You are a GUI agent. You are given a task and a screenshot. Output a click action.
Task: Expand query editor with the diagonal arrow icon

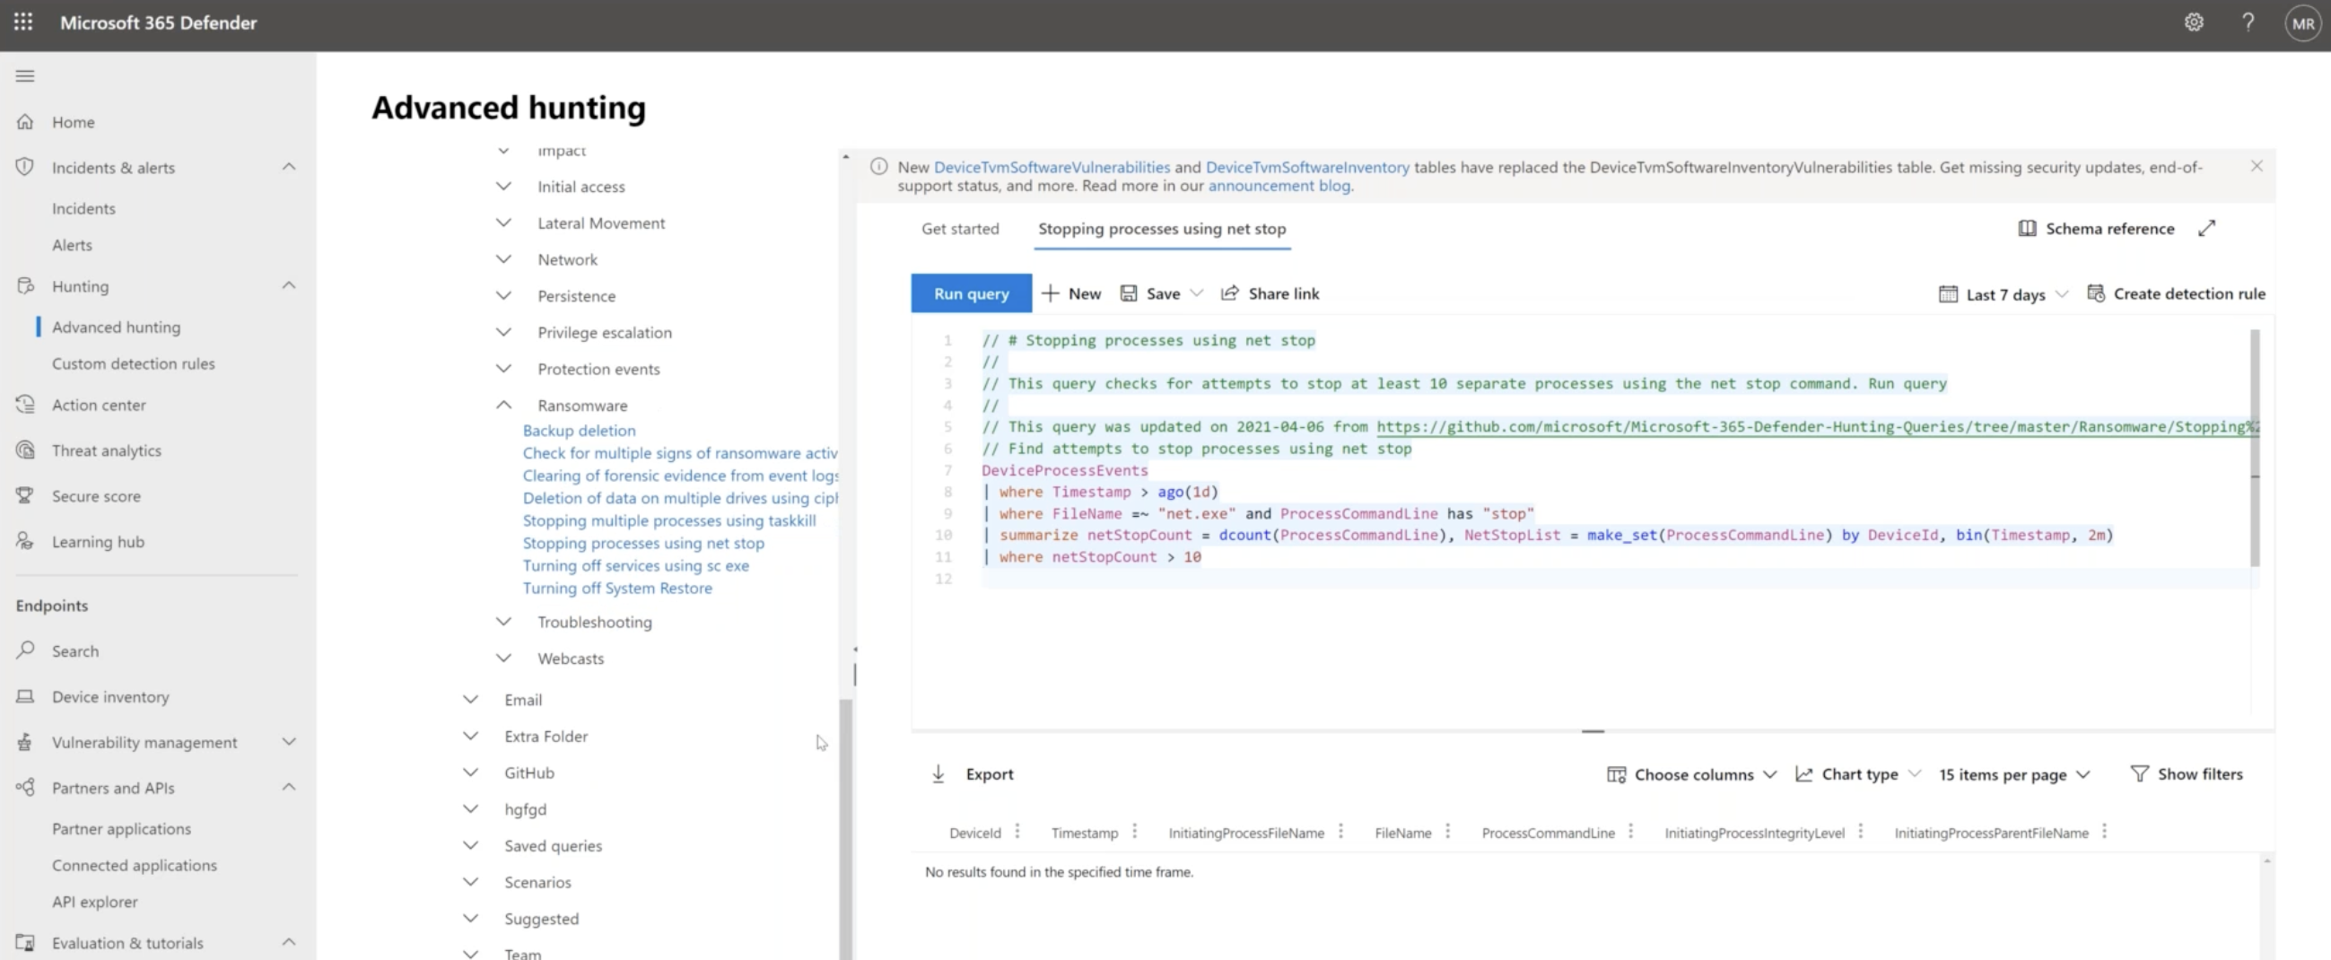coord(2207,228)
